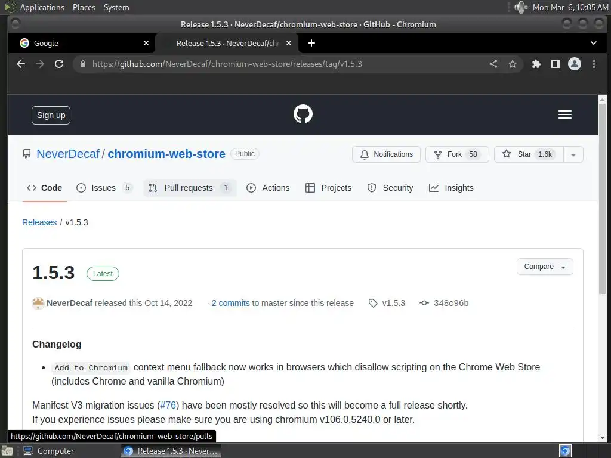Open the Extensions puzzle icon

tap(536, 64)
